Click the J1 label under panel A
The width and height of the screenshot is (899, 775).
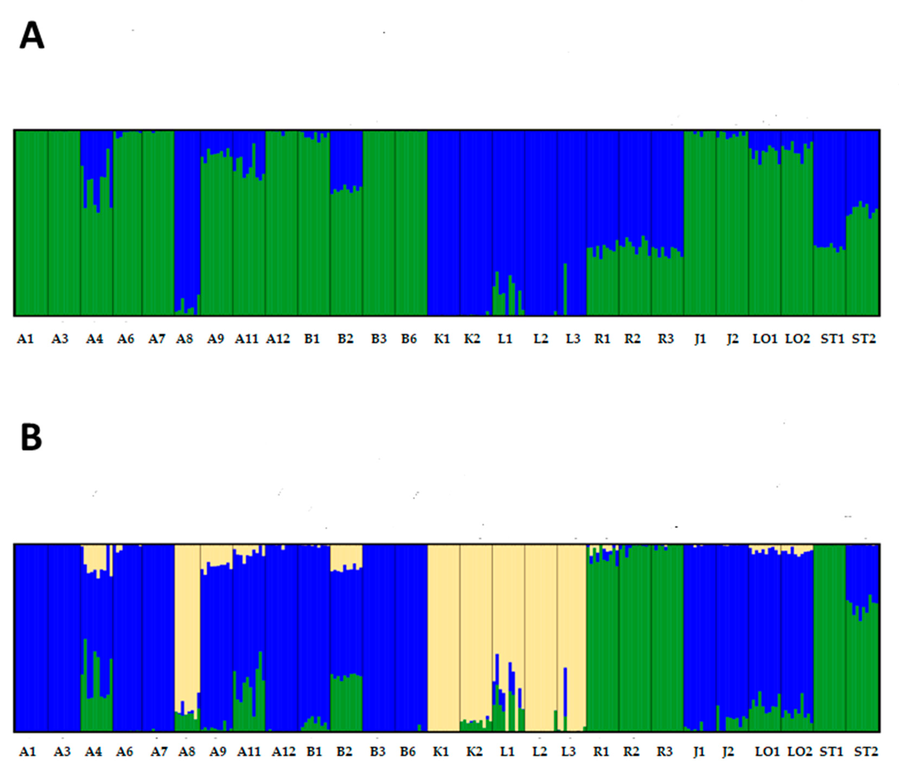(x=700, y=339)
